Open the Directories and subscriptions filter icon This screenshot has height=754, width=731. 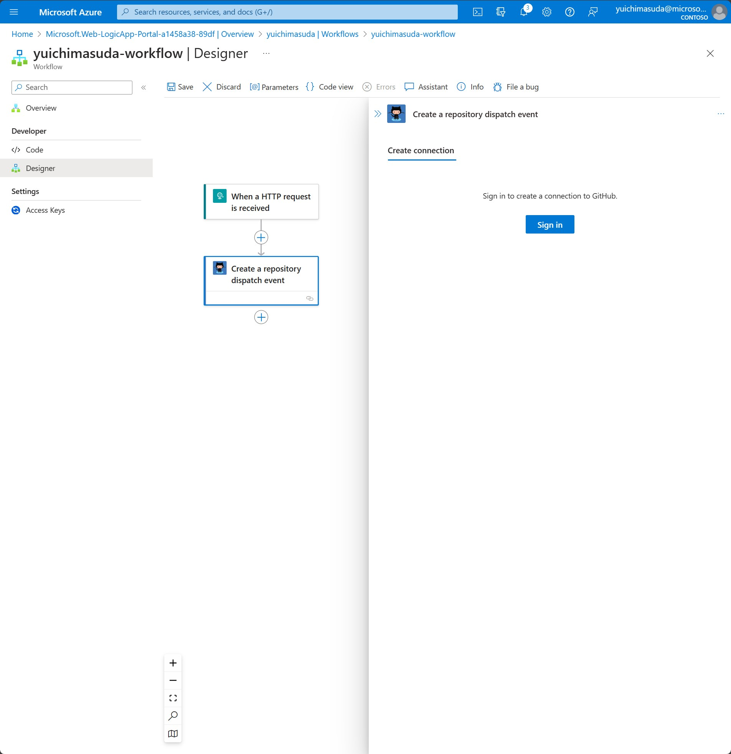tap(501, 12)
